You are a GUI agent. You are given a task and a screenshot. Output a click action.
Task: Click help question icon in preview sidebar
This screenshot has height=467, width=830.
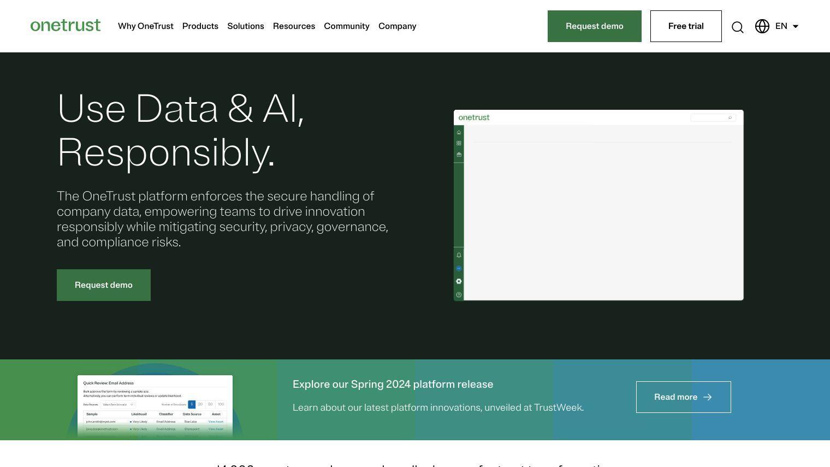(x=459, y=295)
